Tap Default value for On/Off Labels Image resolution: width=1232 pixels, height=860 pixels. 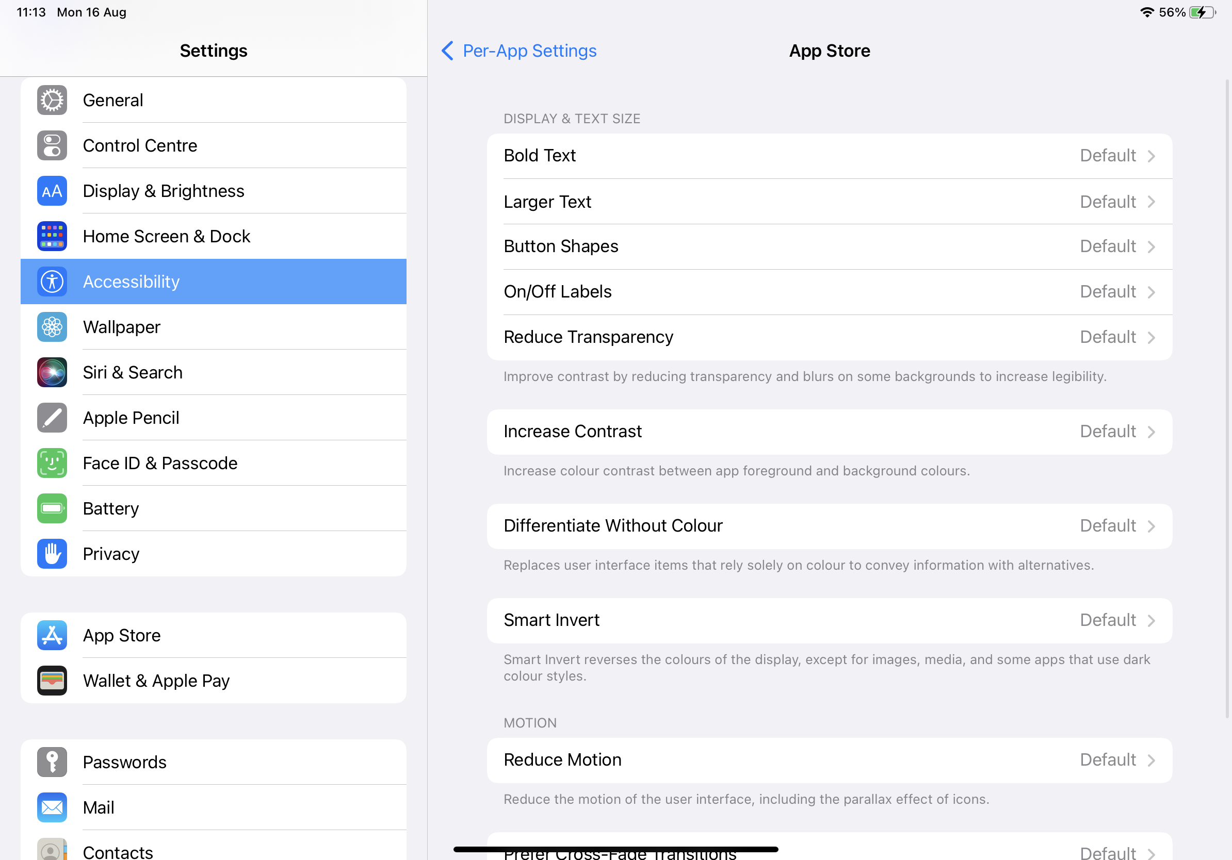click(1108, 292)
